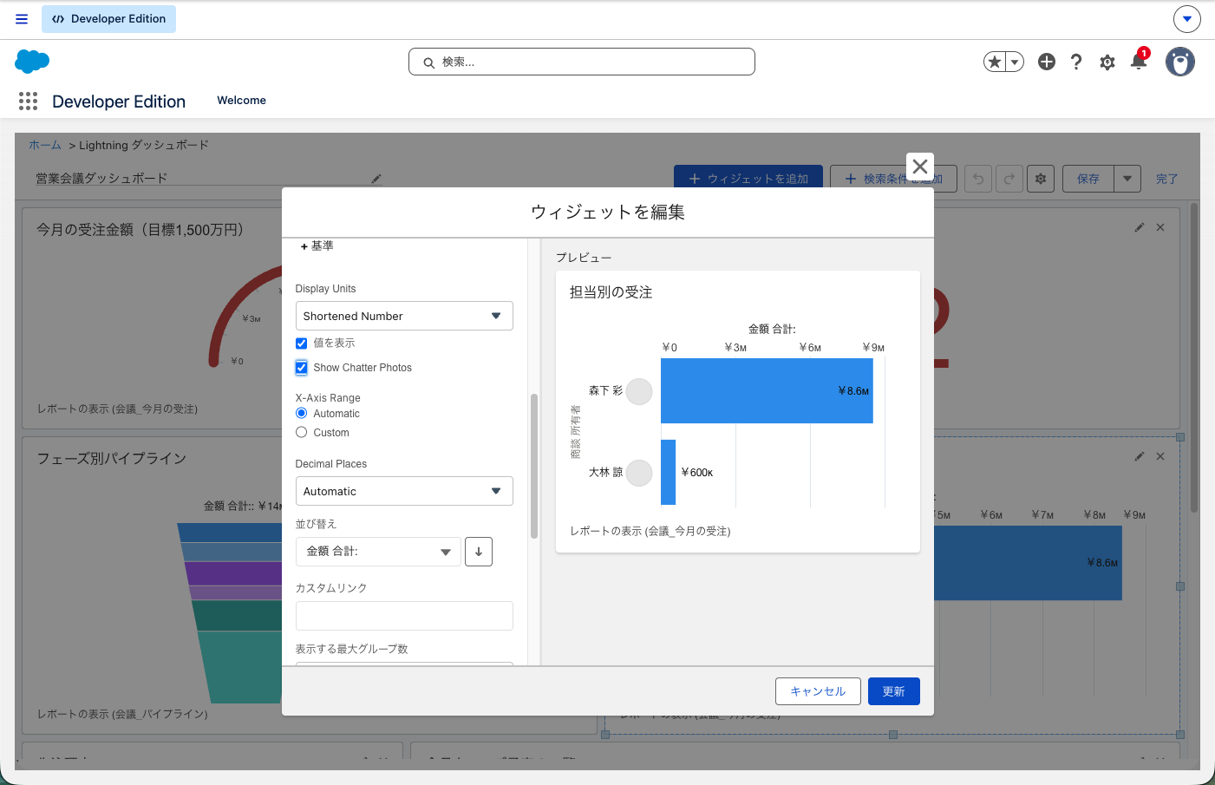Expand the 保存 button dropdown arrow

(x=1127, y=179)
